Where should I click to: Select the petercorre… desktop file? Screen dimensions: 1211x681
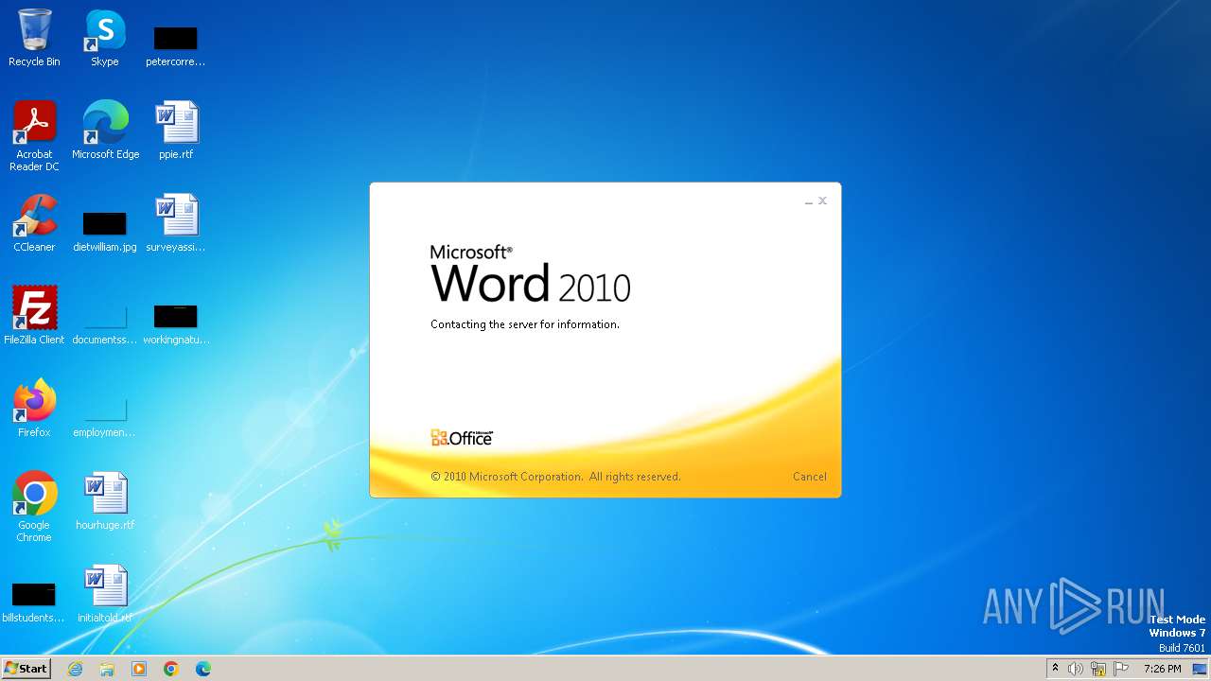tap(176, 45)
